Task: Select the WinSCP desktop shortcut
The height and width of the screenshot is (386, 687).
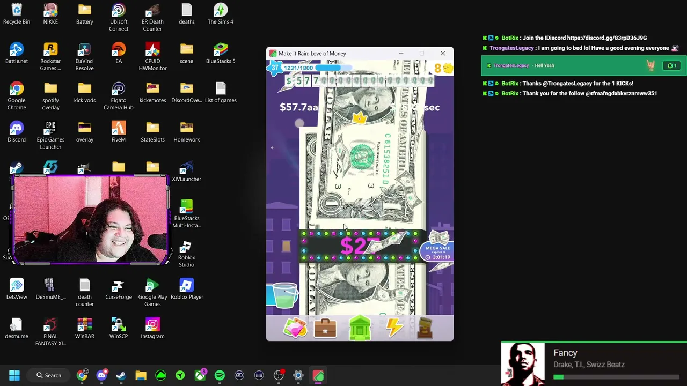Action: (x=119, y=328)
